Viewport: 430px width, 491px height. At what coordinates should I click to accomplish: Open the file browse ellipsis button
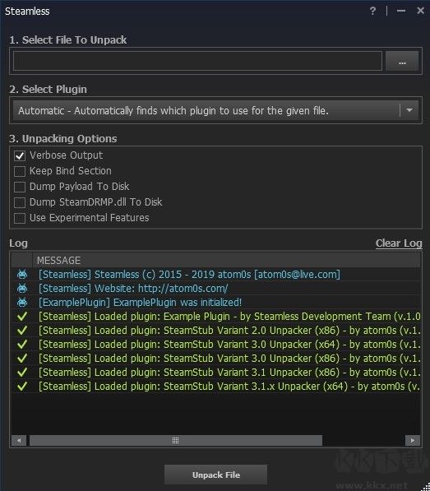tap(402, 61)
